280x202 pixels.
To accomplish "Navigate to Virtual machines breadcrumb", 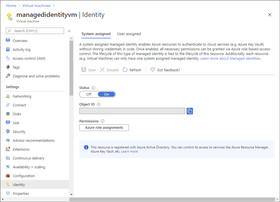I will click(x=37, y=6).
